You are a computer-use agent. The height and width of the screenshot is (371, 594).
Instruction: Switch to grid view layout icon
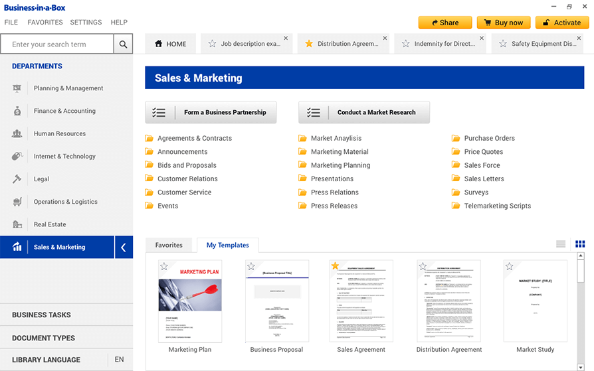click(580, 244)
